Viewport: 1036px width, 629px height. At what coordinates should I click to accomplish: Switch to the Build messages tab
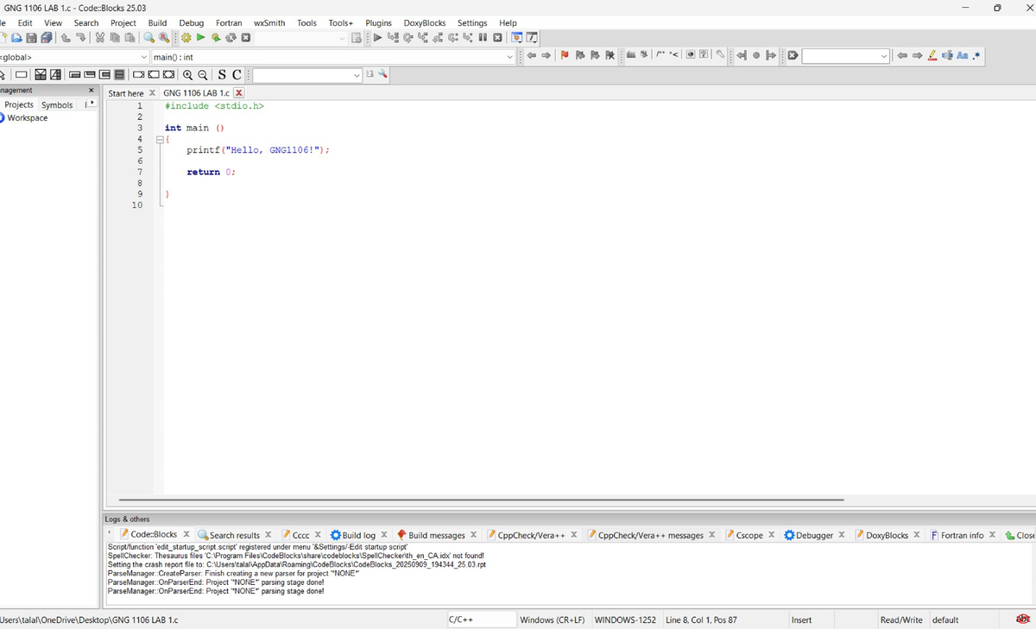click(x=436, y=535)
